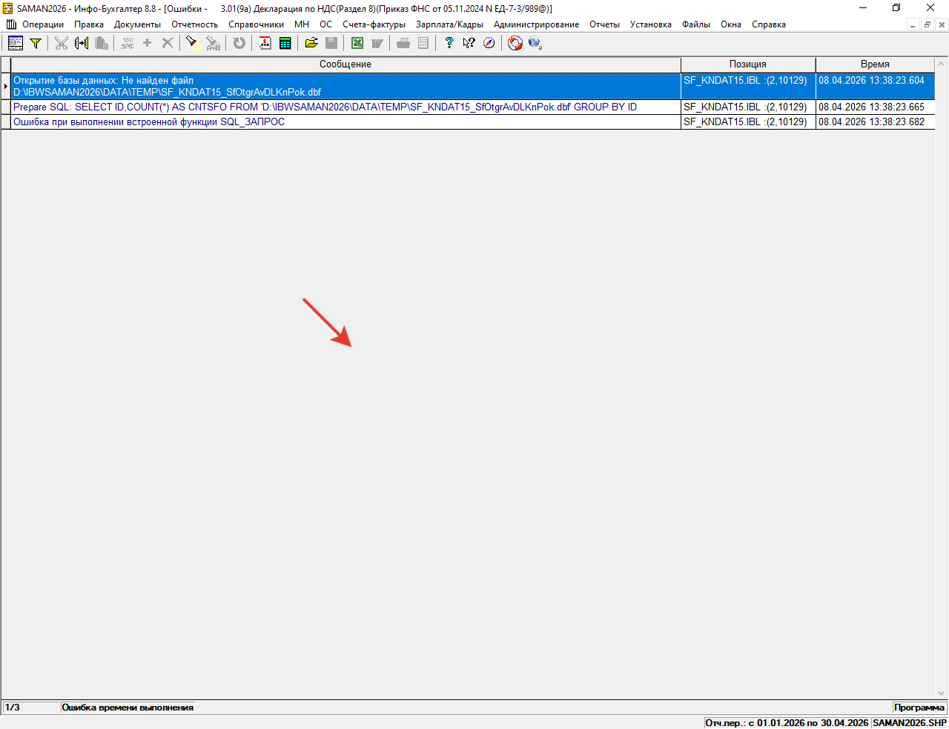The height and width of the screenshot is (729, 949).
Task: Click the Сообщение column header
Action: (x=345, y=64)
